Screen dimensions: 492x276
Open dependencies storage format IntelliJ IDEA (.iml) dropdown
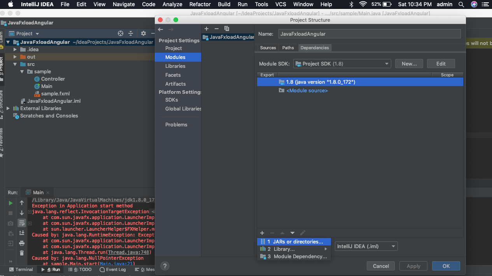pyautogui.click(x=366, y=246)
